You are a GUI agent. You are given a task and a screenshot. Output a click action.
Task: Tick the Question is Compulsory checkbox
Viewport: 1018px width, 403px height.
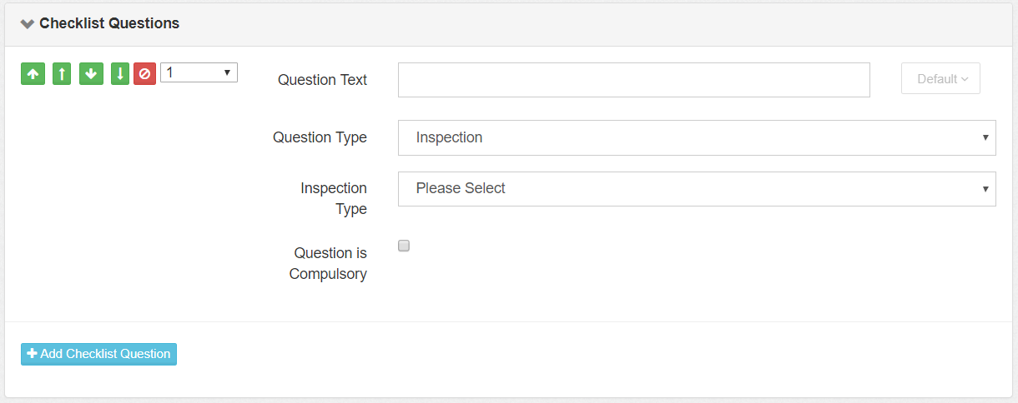[x=404, y=246]
